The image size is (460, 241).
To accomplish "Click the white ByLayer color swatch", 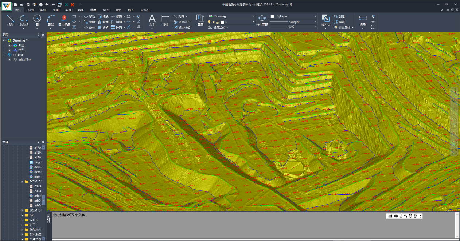I will coord(272,16).
